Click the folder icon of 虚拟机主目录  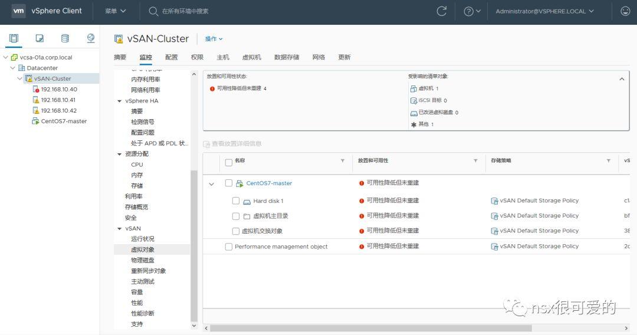pos(247,216)
